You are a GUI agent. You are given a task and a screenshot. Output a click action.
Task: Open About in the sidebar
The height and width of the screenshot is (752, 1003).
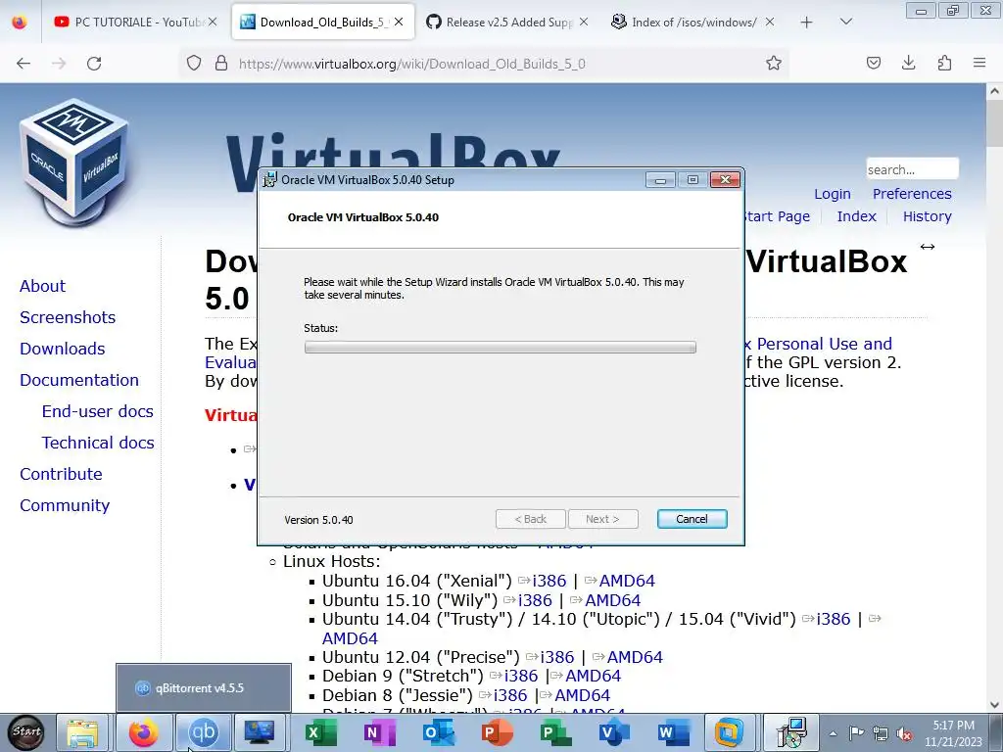pyautogui.click(x=42, y=286)
